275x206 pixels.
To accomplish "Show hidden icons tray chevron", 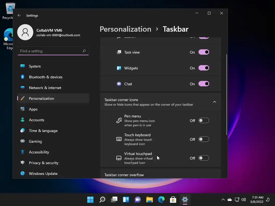I will 223,200.
